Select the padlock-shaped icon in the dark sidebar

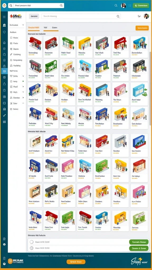click(x=4, y=109)
